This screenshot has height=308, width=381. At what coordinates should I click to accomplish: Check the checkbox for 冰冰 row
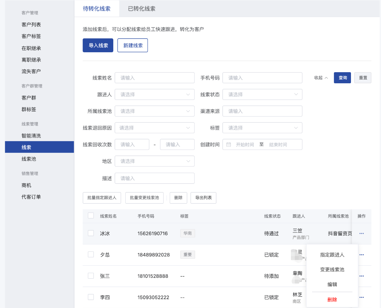[91, 233]
